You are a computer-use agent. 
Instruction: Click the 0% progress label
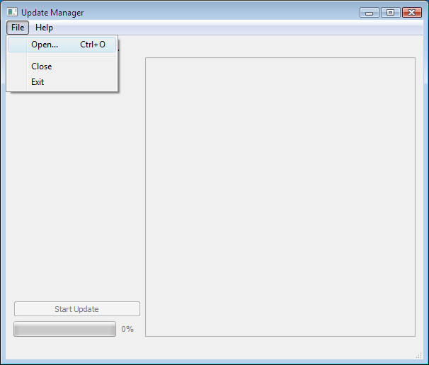click(x=127, y=329)
